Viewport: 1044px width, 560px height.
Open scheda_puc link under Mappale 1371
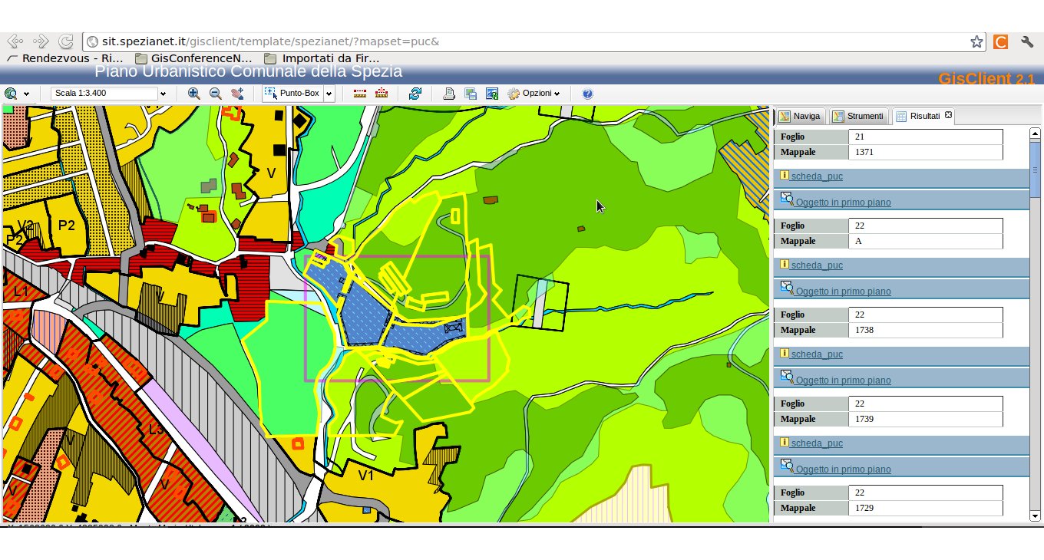817,176
